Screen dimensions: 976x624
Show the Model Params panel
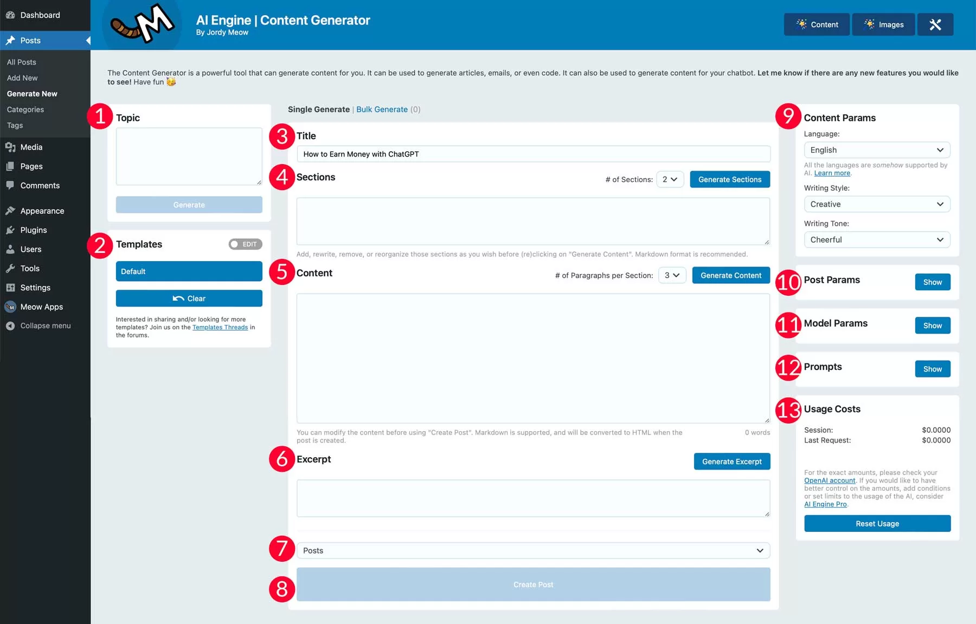(932, 326)
